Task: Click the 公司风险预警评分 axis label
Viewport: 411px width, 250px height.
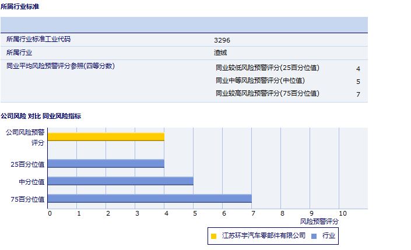Action: (26, 138)
